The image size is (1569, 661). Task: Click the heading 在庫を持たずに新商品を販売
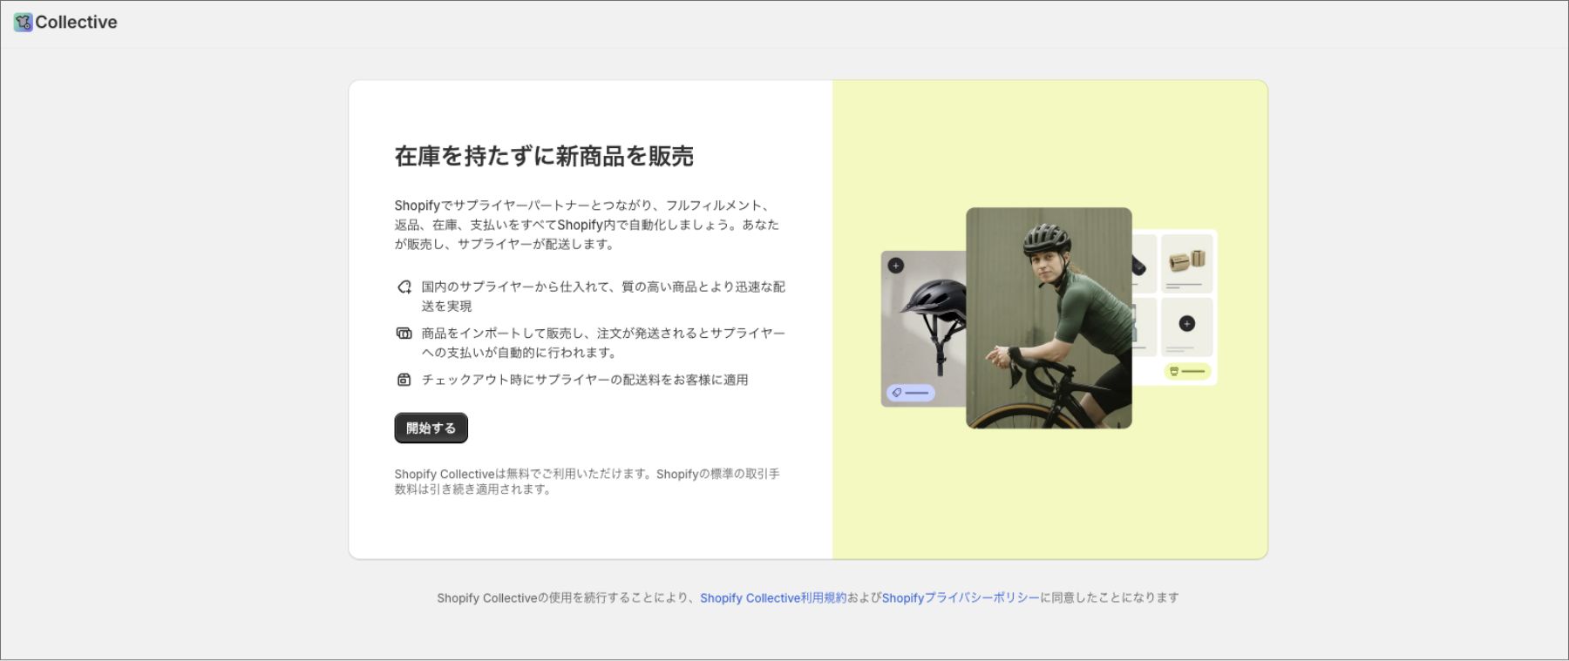click(543, 157)
